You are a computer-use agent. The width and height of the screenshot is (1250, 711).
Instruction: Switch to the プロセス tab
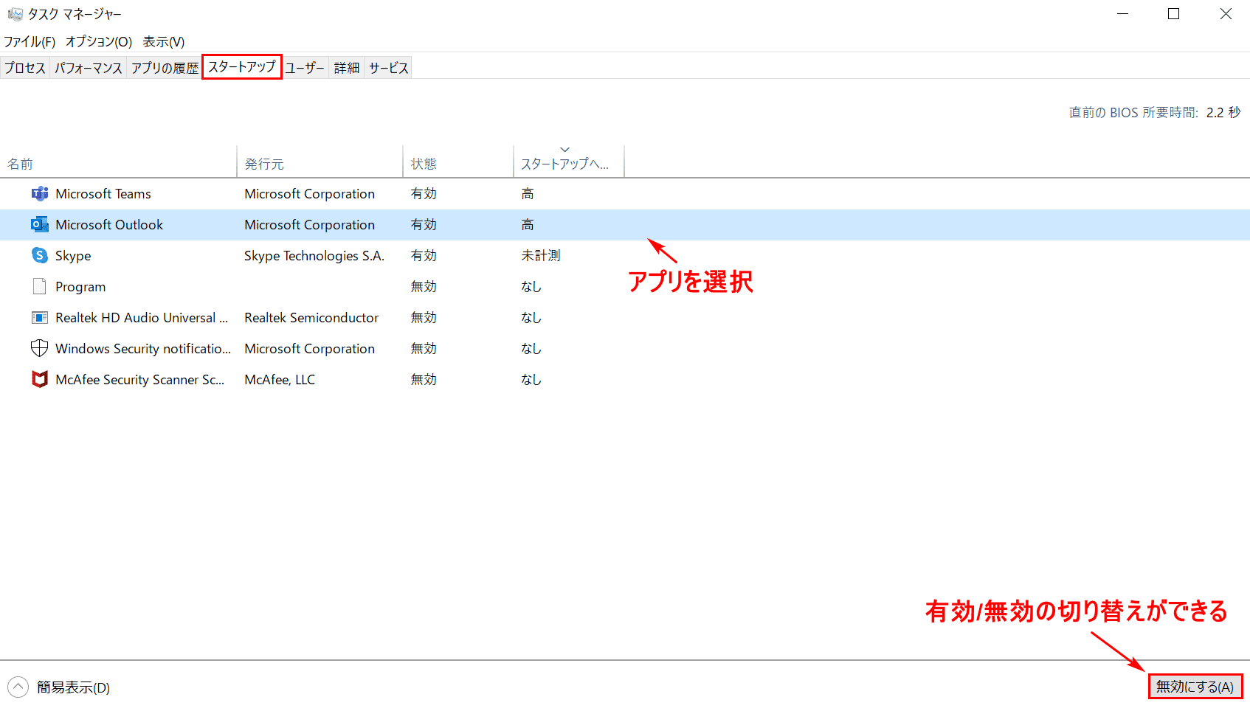(25, 68)
